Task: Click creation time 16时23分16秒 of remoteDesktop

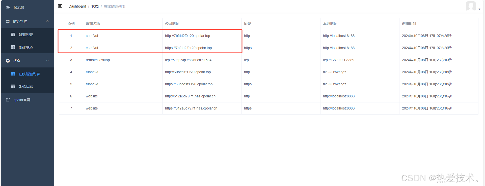Action: pyautogui.click(x=427, y=60)
